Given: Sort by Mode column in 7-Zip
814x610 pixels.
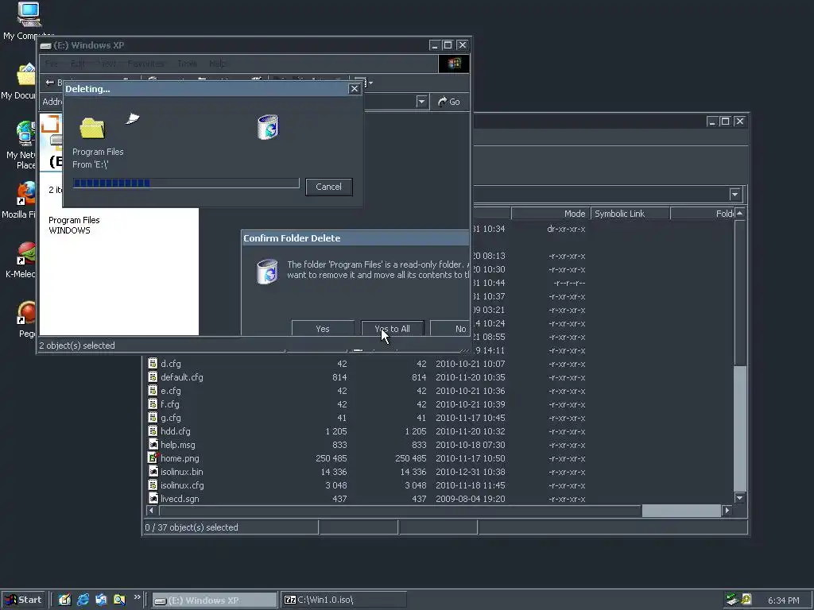Looking at the screenshot, I should tap(551, 214).
